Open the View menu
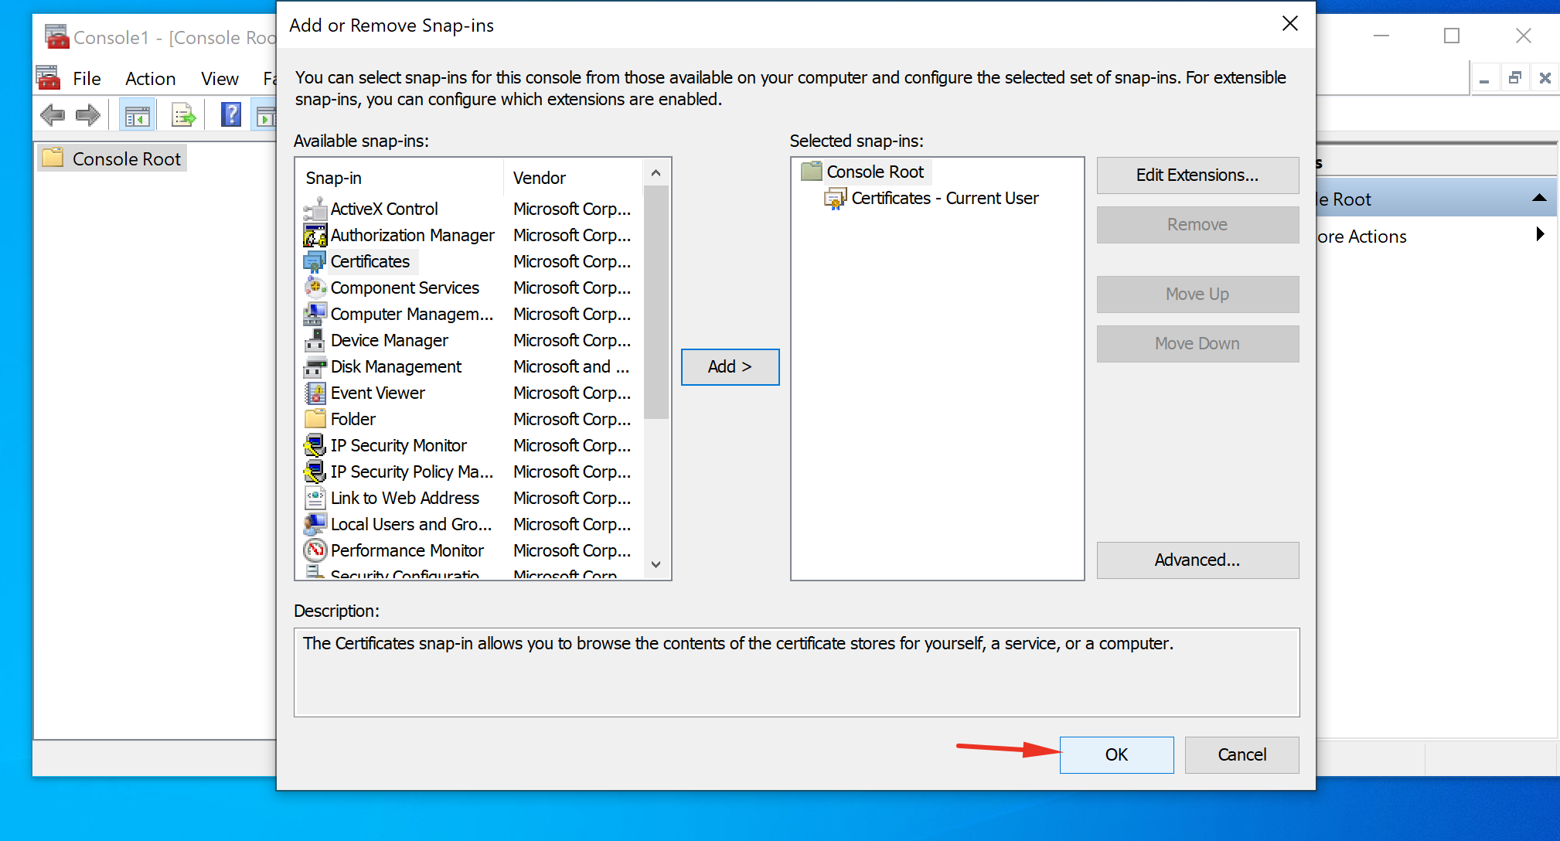1560x841 pixels. pos(220,79)
